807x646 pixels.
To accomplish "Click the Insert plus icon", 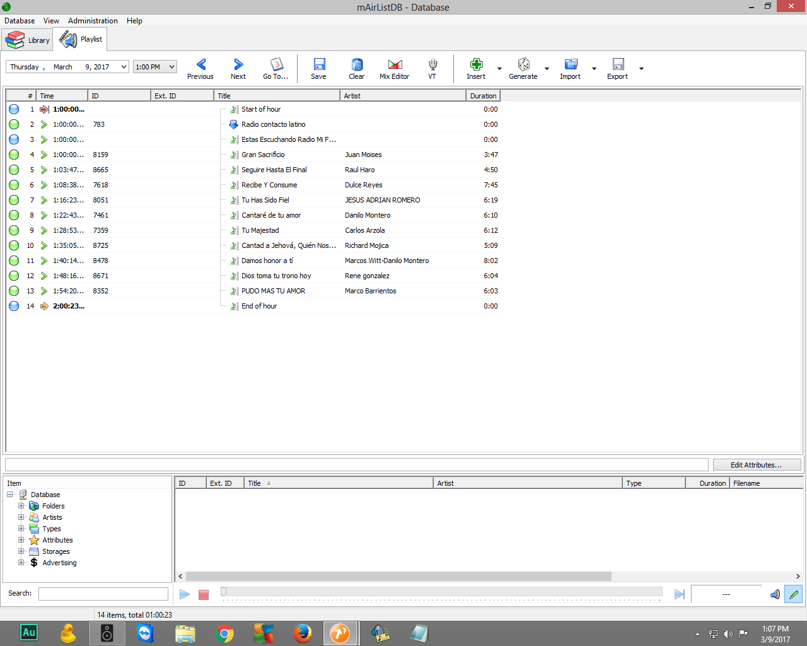I will click(x=476, y=64).
